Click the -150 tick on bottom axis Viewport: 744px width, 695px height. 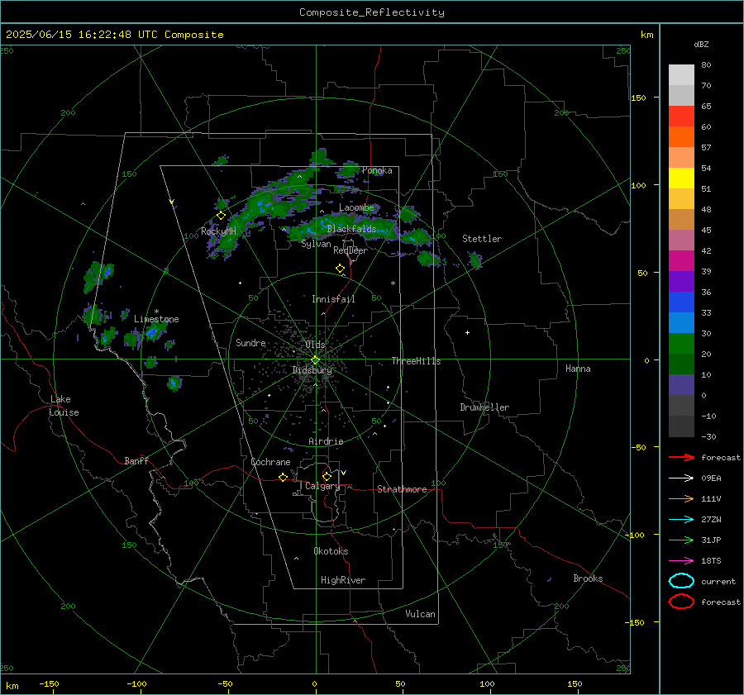click(x=49, y=684)
